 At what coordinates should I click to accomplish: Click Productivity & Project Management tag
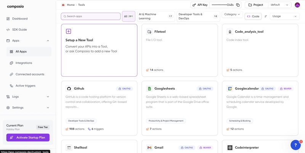click(166, 121)
